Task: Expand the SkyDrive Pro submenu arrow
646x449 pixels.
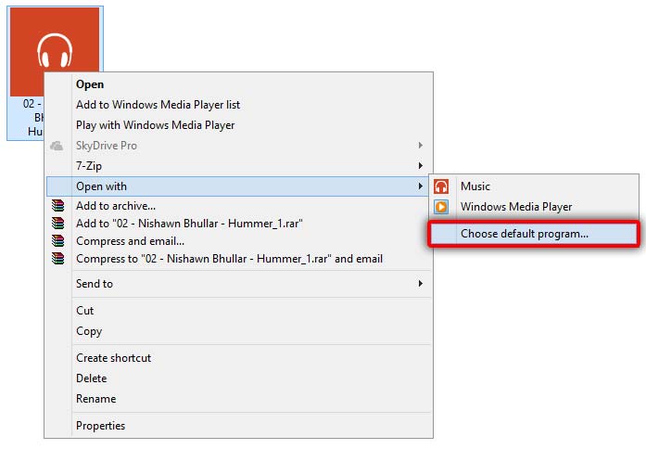Action: (420, 145)
